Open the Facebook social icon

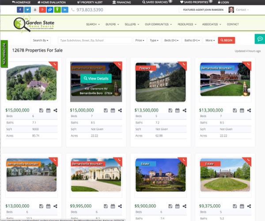(x=20, y=9)
